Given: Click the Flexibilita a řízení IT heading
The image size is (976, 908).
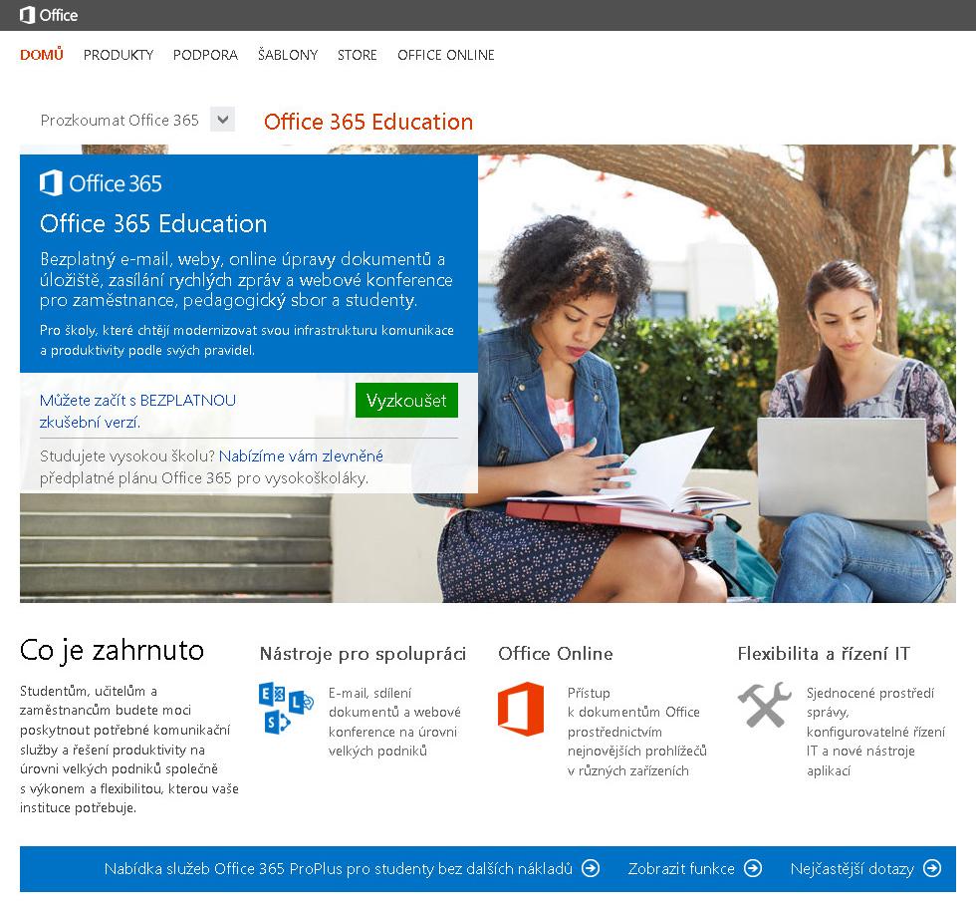Looking at the screenshot, I should [x=824, y=653].
